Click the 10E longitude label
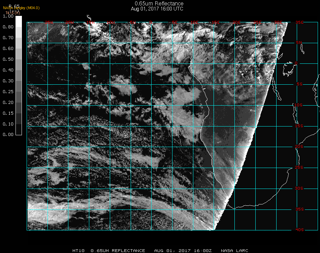This screenshot has height=253, width=320. click(194, 22)
